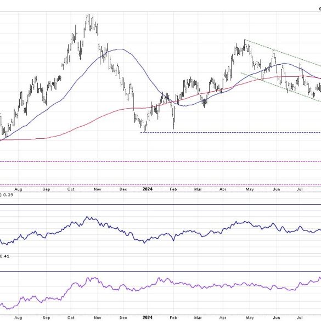Select the Nov label under the price chart
Screen dimensions: 321x321
98,189
